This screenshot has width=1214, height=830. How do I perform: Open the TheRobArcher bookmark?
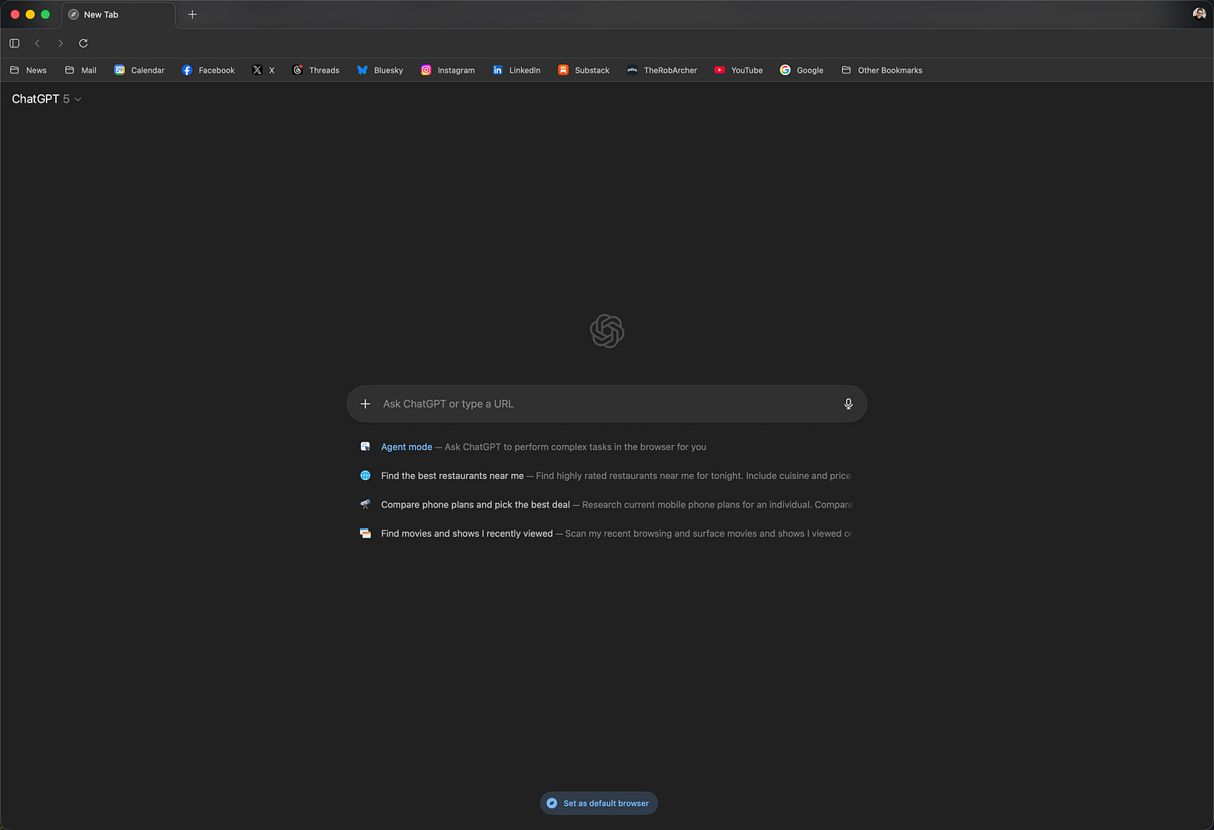click(662, 70)
